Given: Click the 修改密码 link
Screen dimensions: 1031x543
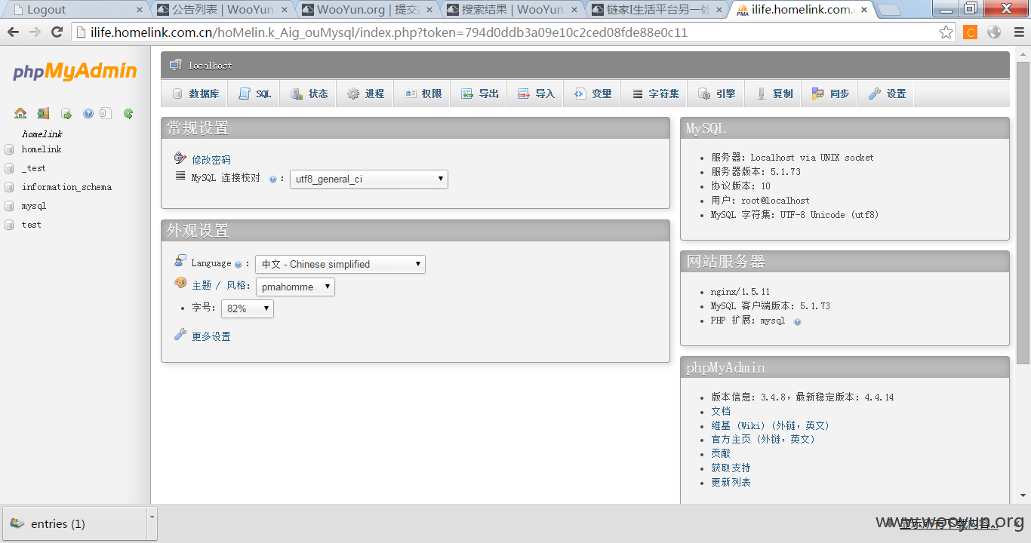Looking at the screenshot, I should tap(211, 160).
